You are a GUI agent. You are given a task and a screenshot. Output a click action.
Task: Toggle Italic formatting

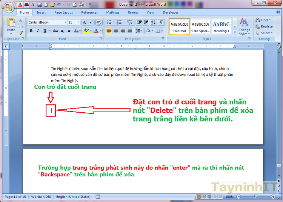[38, 31]
